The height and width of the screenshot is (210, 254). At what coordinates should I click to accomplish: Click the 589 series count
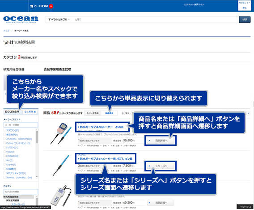[55, 113]
